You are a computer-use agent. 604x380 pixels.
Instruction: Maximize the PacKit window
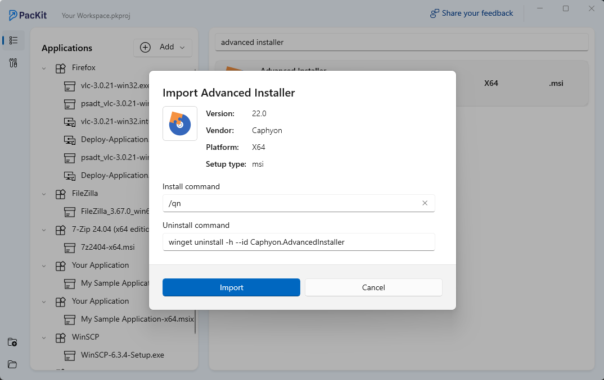pos(566,8)
